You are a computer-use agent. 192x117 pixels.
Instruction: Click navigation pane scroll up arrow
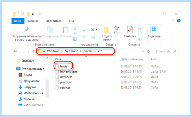(x=47, y=59)
